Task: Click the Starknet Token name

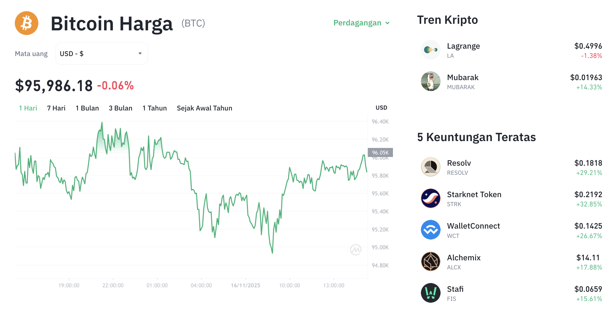Action: click(x=474, y=194)
